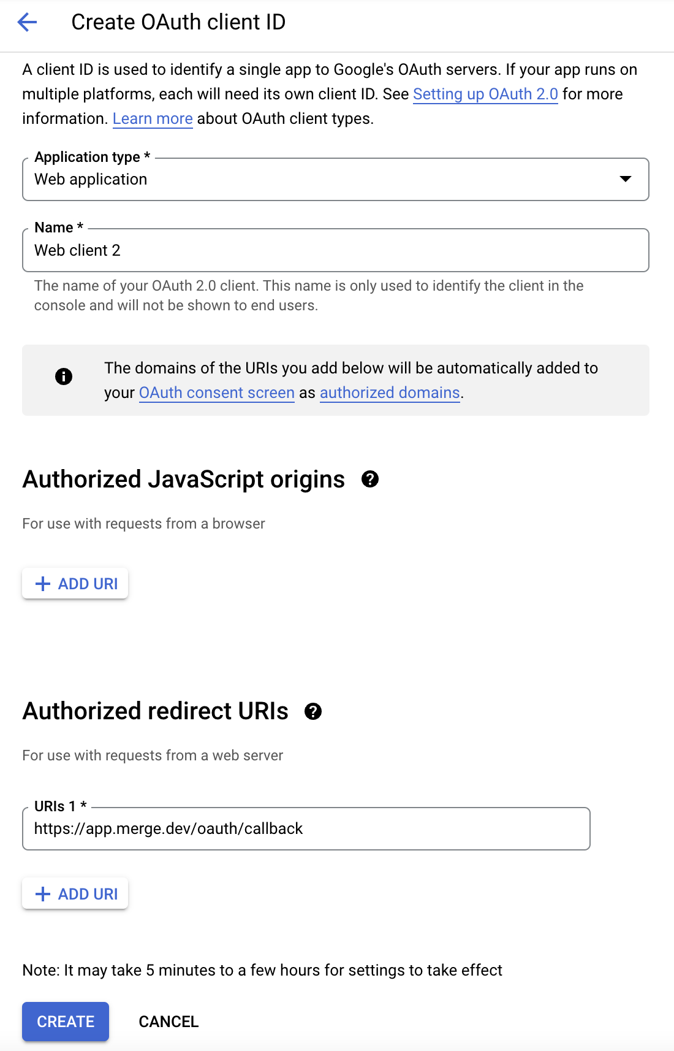Focus the URIs 1 input field
Screen dimensions: 674x1051
[306, 829]
